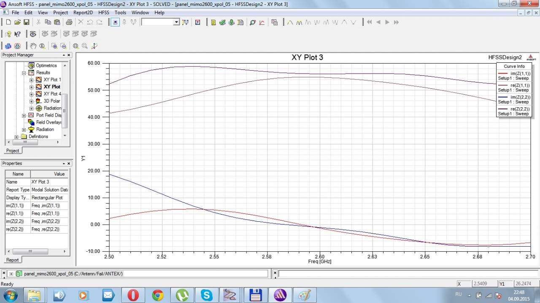Viewport: 540px width, 303px height.
Task: Click the rewind double-arrow animation icon
Action: pos(369,22)
